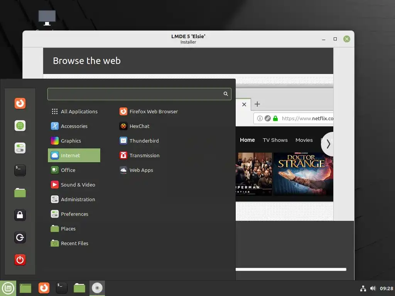Image resolution: width=395 pixels, height=296 pixels.
Task: Click the Doctor Strange poster in slideshow
Action: pyautogui.click(x=303, y=174)
